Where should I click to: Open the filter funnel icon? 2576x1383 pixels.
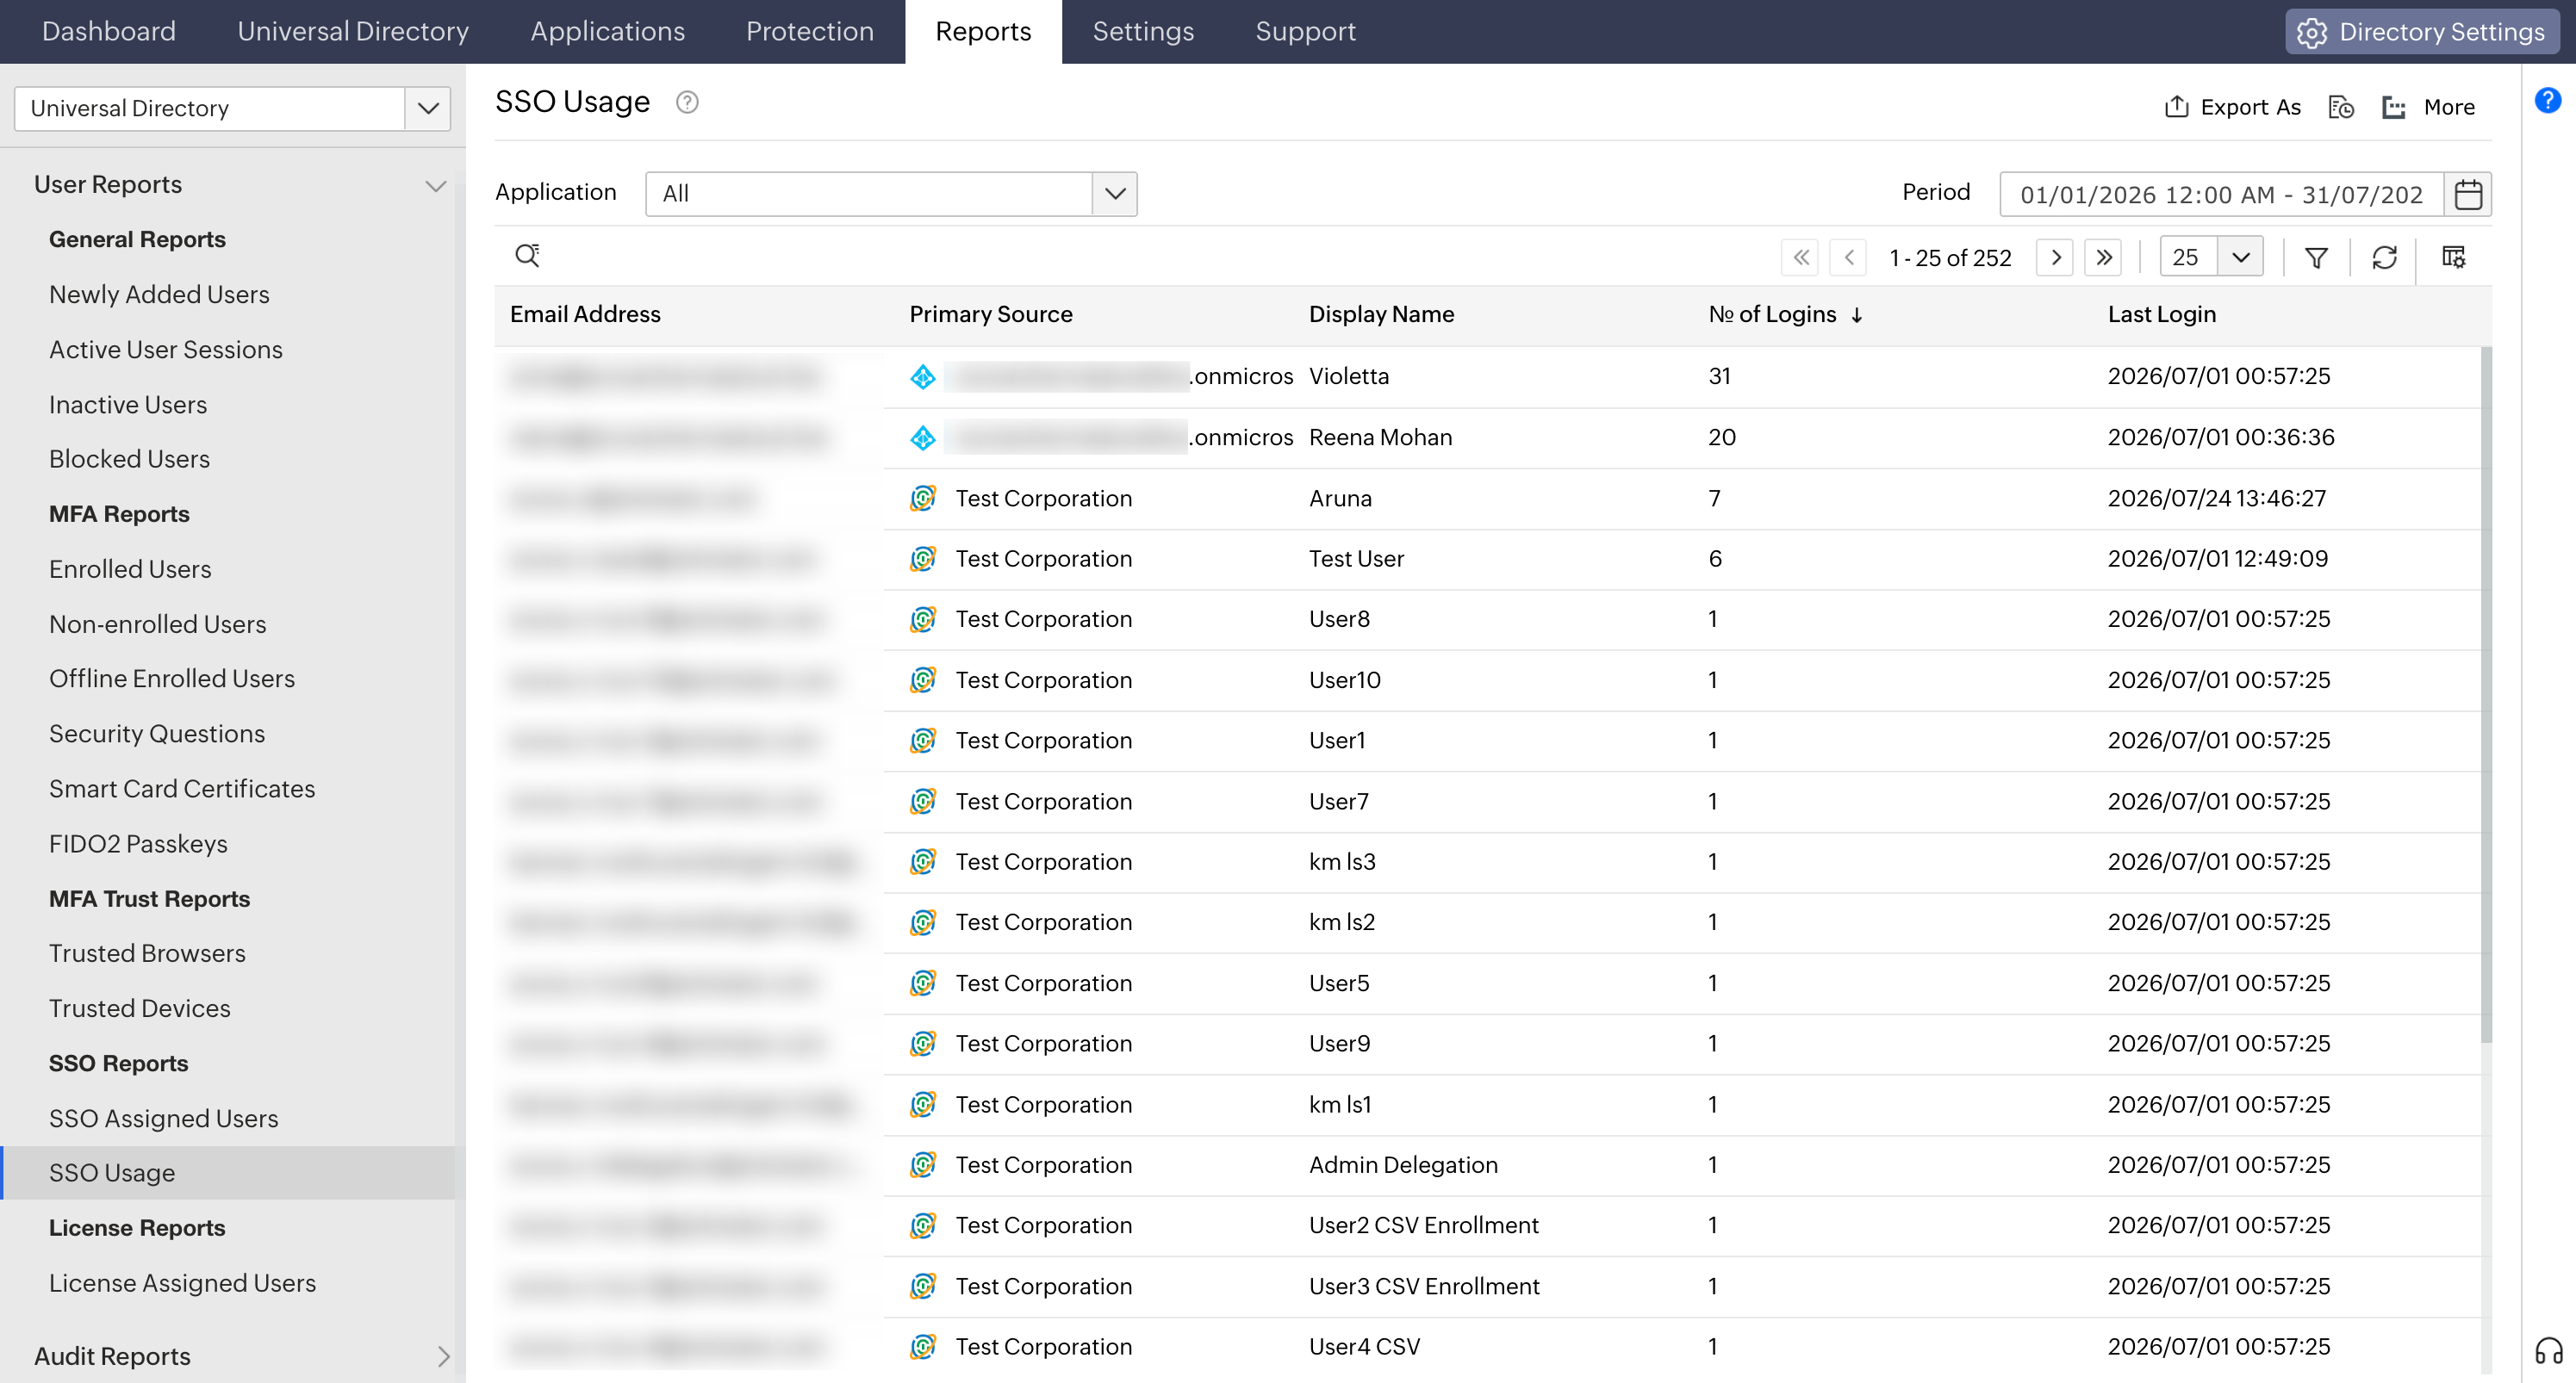click(2315, 257)
